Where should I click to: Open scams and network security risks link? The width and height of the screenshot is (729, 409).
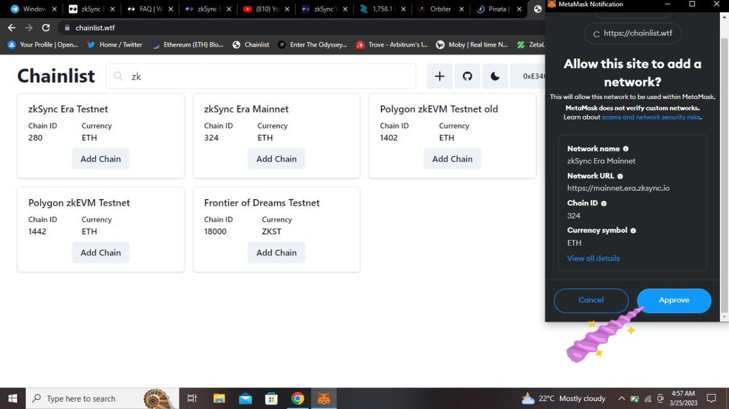(x=652, y=117)
